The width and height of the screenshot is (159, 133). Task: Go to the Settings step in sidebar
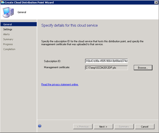coord(8,29)
